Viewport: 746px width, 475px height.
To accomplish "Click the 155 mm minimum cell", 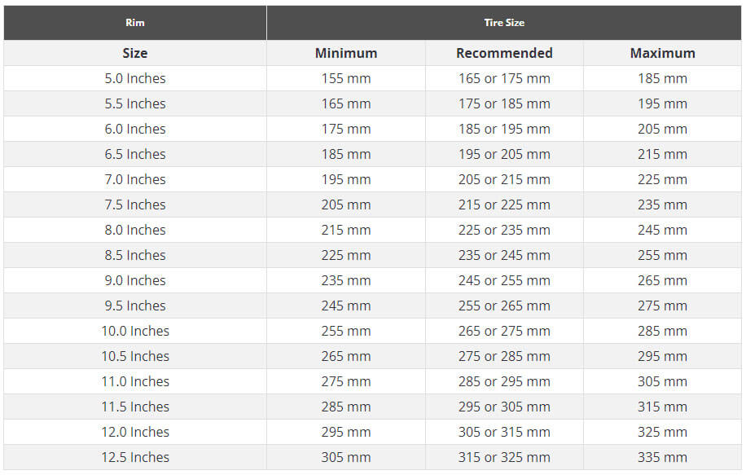I will (346, 78).
